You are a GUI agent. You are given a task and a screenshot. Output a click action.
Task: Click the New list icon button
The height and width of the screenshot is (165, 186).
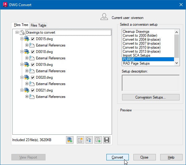tap(81, 140)
